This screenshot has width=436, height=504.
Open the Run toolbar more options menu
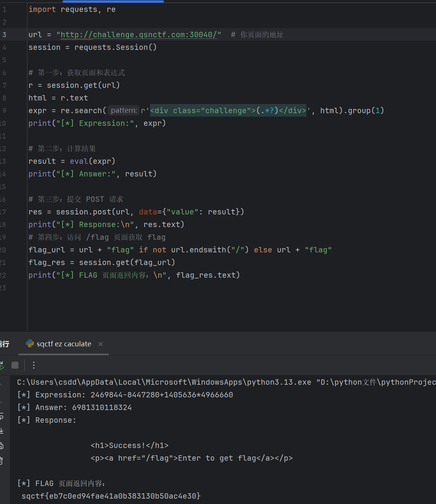34,365
